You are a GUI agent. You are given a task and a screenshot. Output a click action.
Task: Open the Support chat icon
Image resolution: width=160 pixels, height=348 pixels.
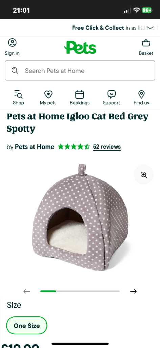[111, 94]
